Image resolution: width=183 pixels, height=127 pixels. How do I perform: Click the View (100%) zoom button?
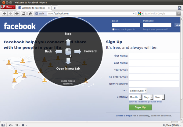click(x=171, y=125)
